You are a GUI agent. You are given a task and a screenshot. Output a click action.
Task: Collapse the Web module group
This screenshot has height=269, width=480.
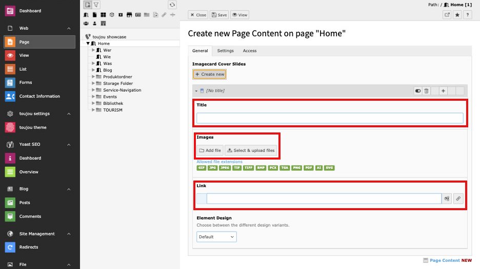(69, 28)
